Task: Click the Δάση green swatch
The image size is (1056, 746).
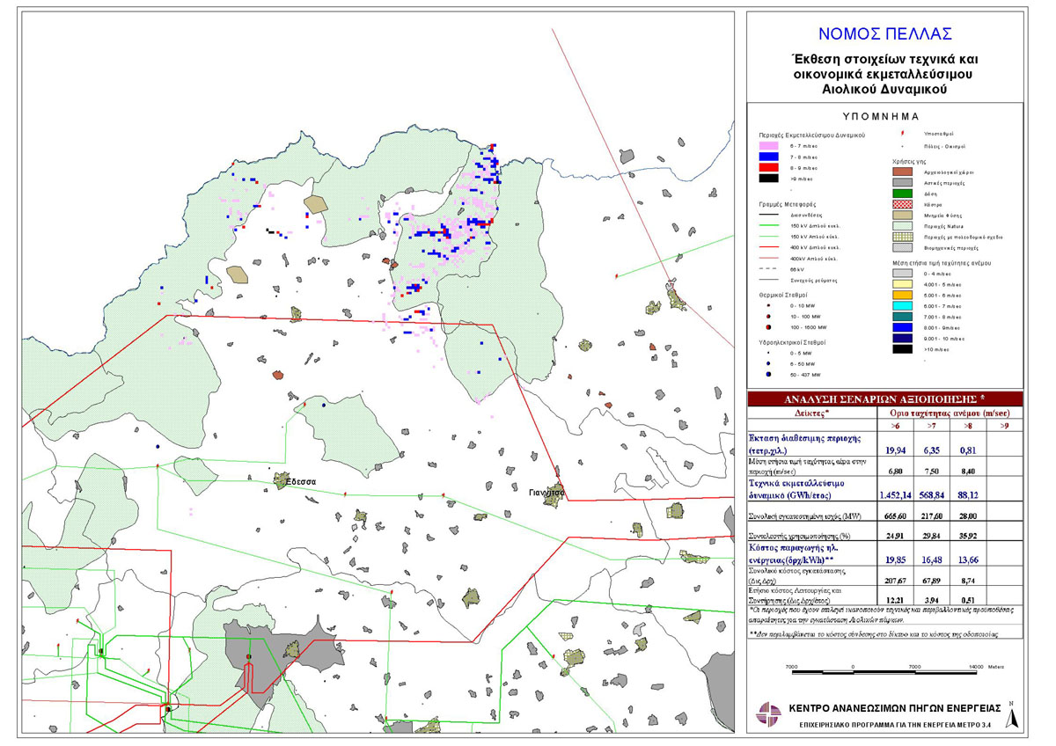Action: coord(902,194)
